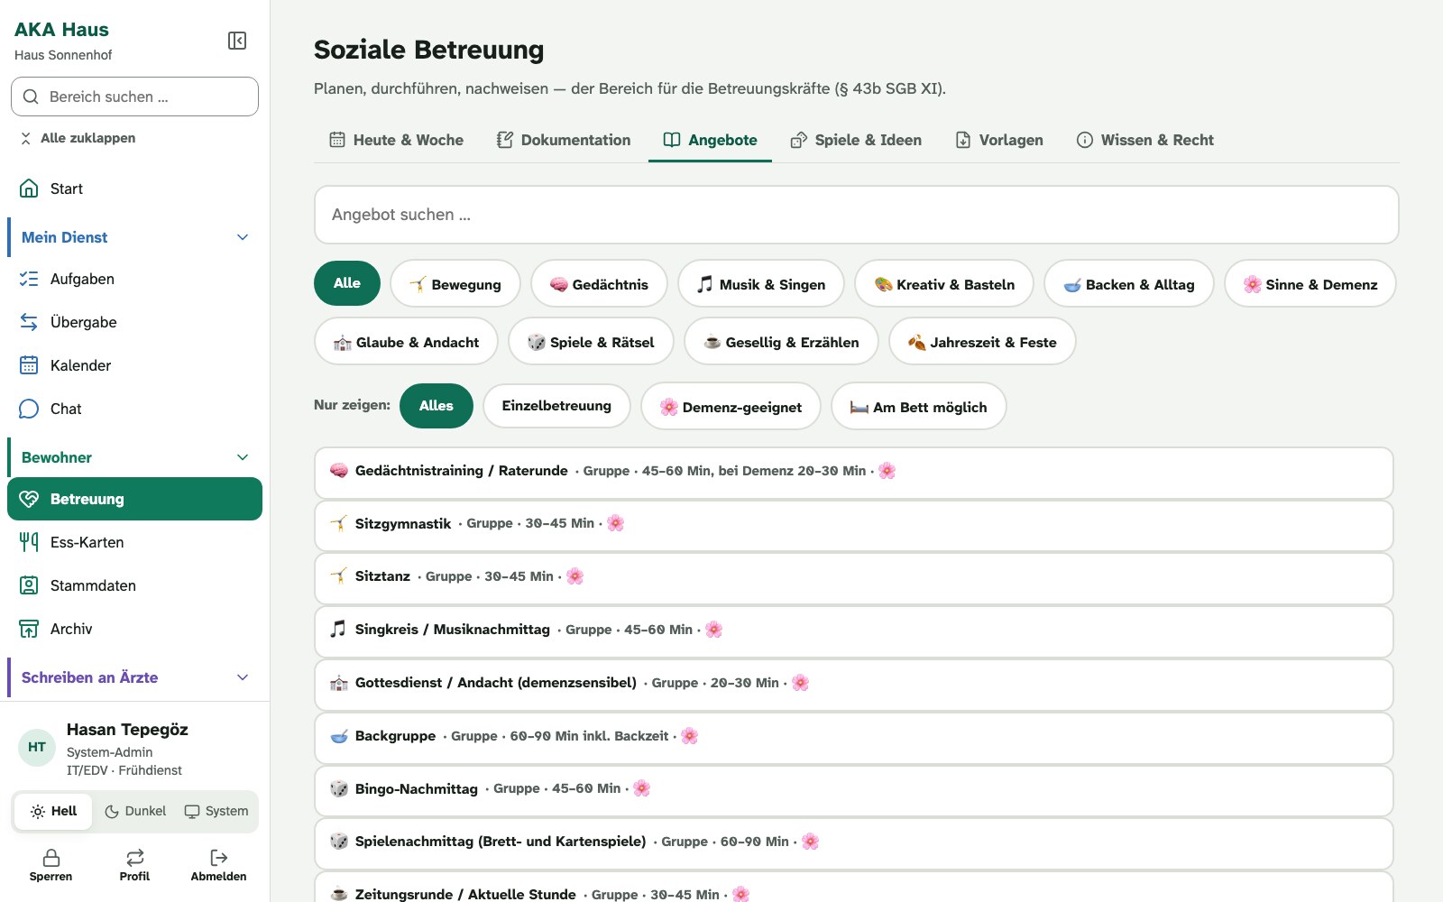1443x902 pixels.
Task: Switch to Spiele & Ideen tab
Action: pyautogui.click(x=856, y=140)
